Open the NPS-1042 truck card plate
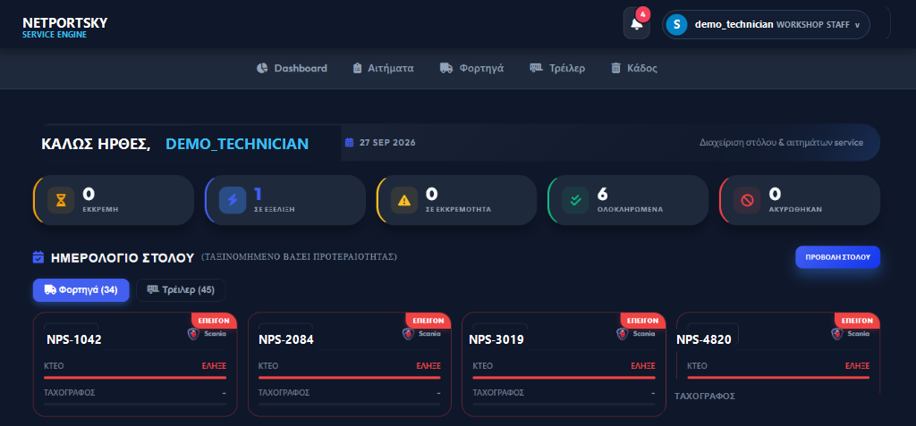The height and width of the screenshot is (426, 916). coord(74,339)
